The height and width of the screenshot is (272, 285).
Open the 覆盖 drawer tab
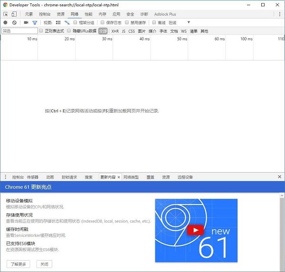point(150,177)
